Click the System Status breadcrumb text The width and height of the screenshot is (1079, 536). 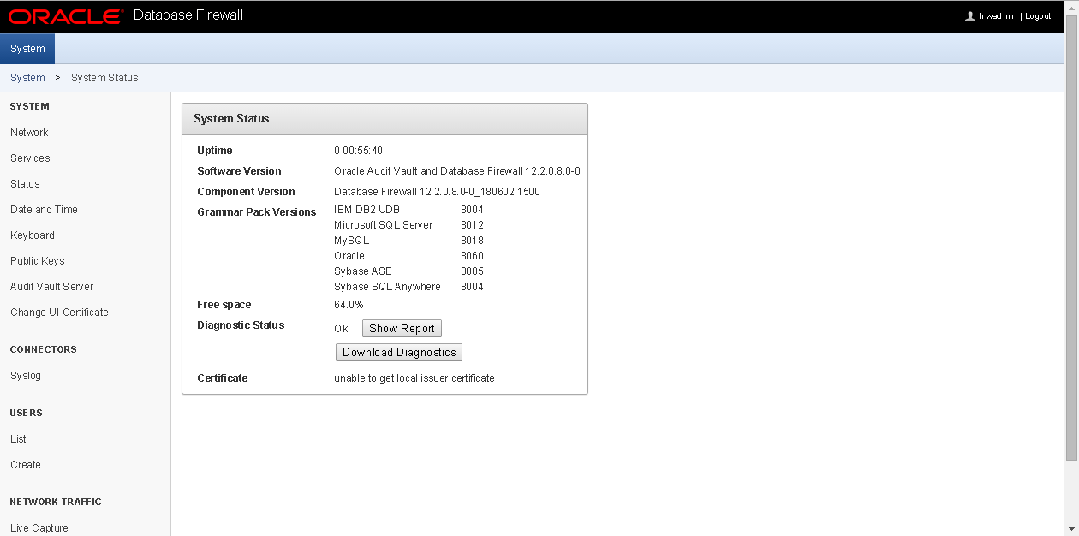point(104,78)
